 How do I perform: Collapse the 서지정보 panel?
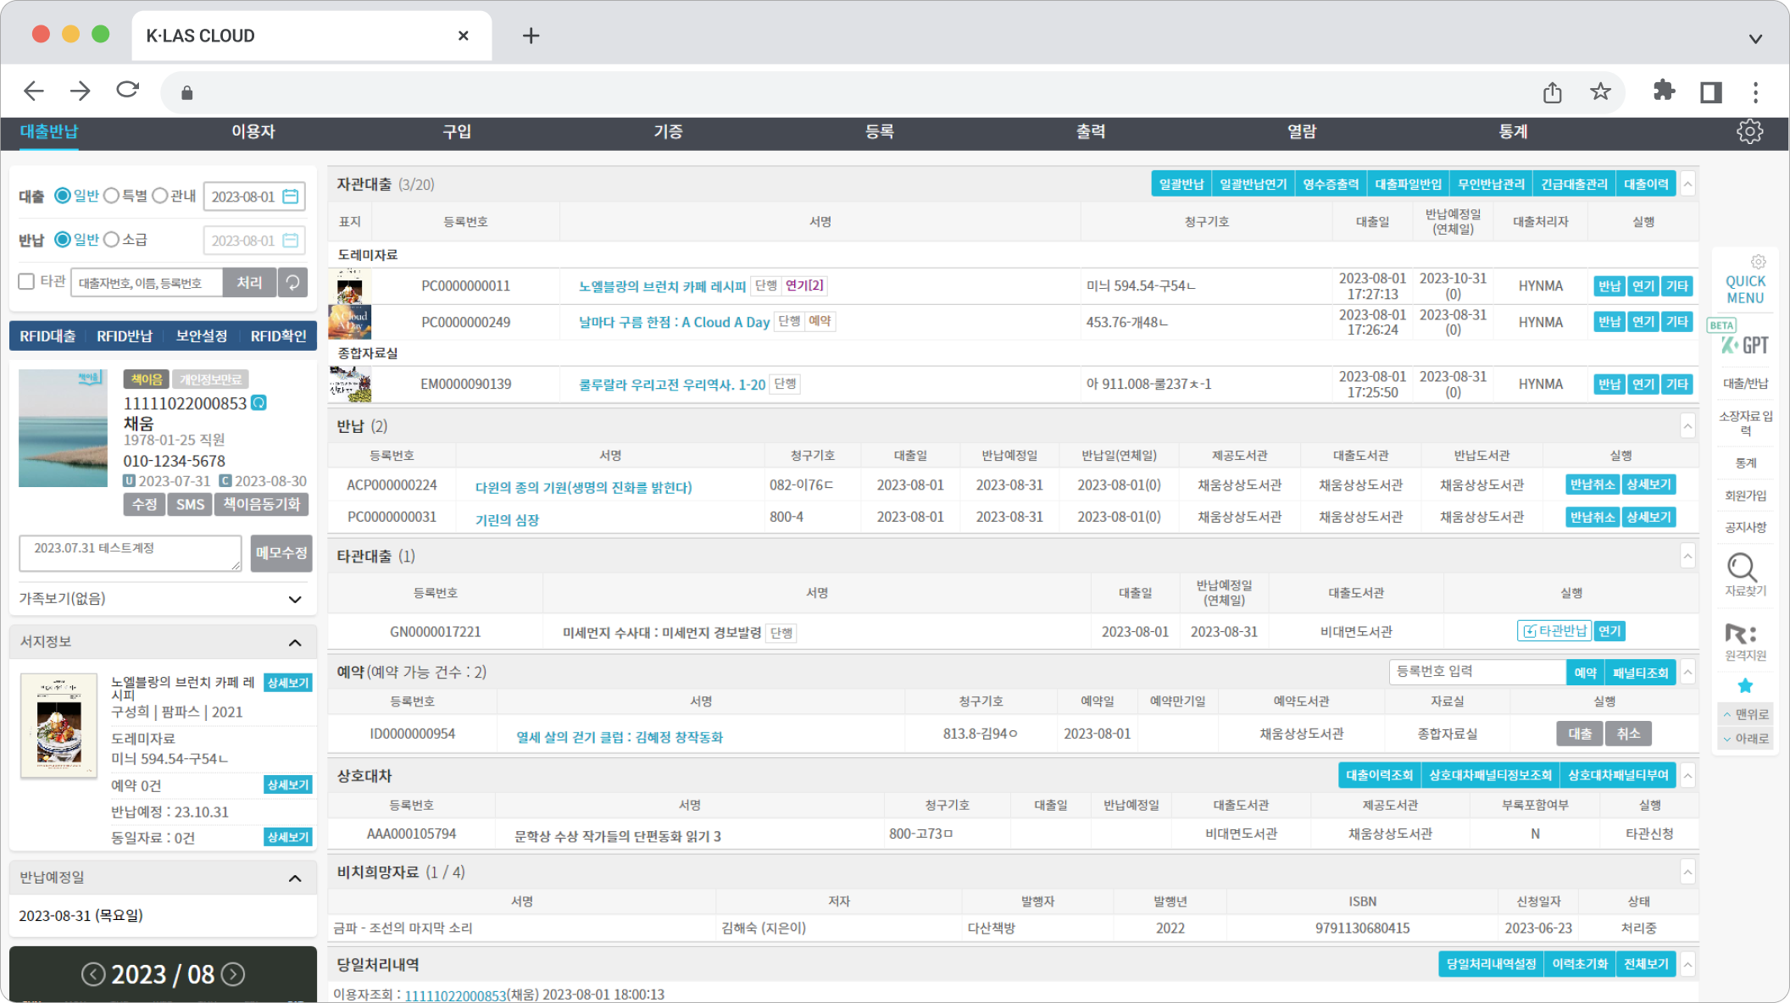pyautogui.click(x=294, y=642)
